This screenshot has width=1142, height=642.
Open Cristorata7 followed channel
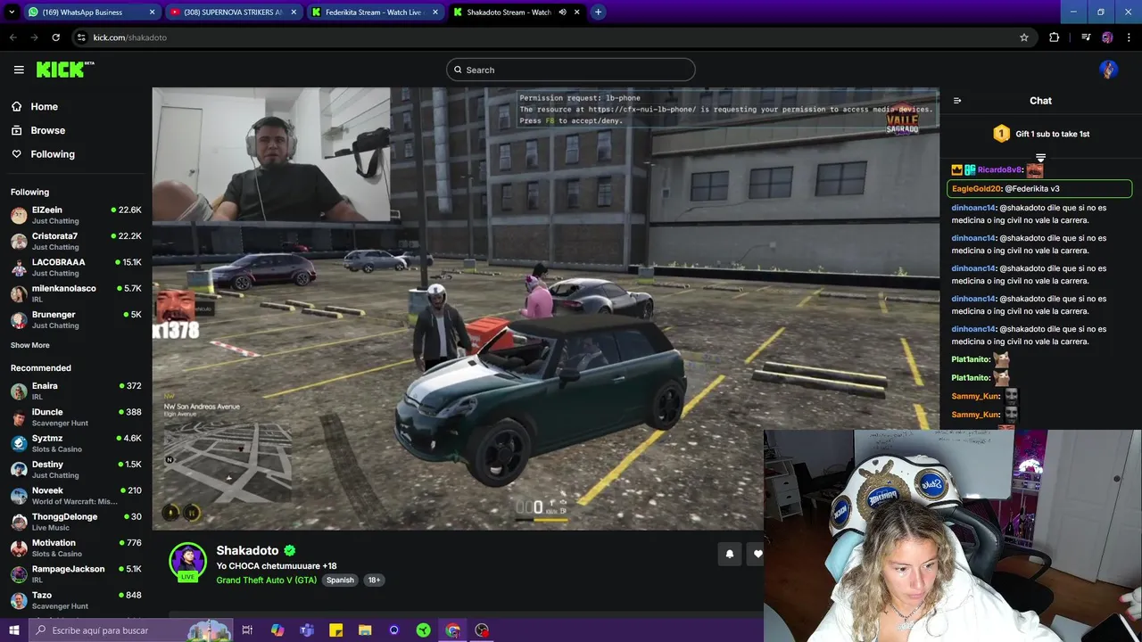click(76, 241)
